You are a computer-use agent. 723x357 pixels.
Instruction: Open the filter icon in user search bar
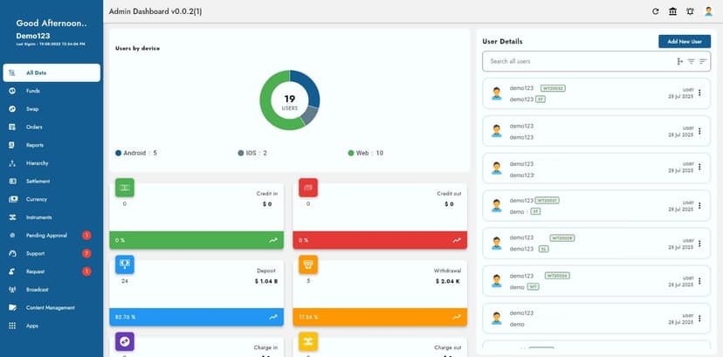coord(691,61)
